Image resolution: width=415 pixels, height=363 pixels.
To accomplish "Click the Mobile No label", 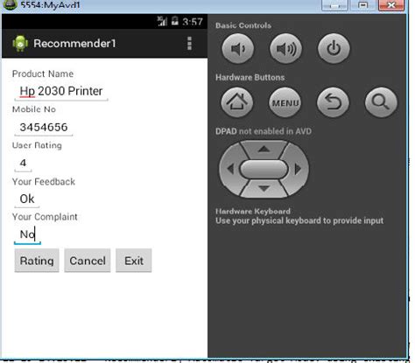I will point(34,109).
